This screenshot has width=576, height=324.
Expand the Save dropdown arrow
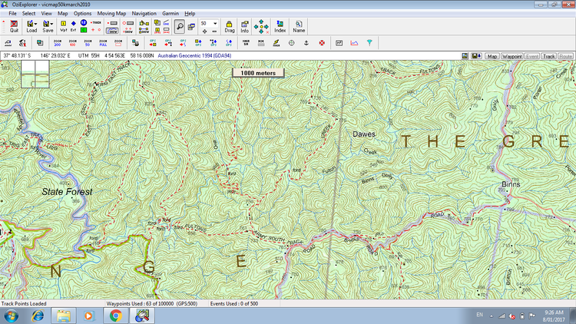pos(53,24)
